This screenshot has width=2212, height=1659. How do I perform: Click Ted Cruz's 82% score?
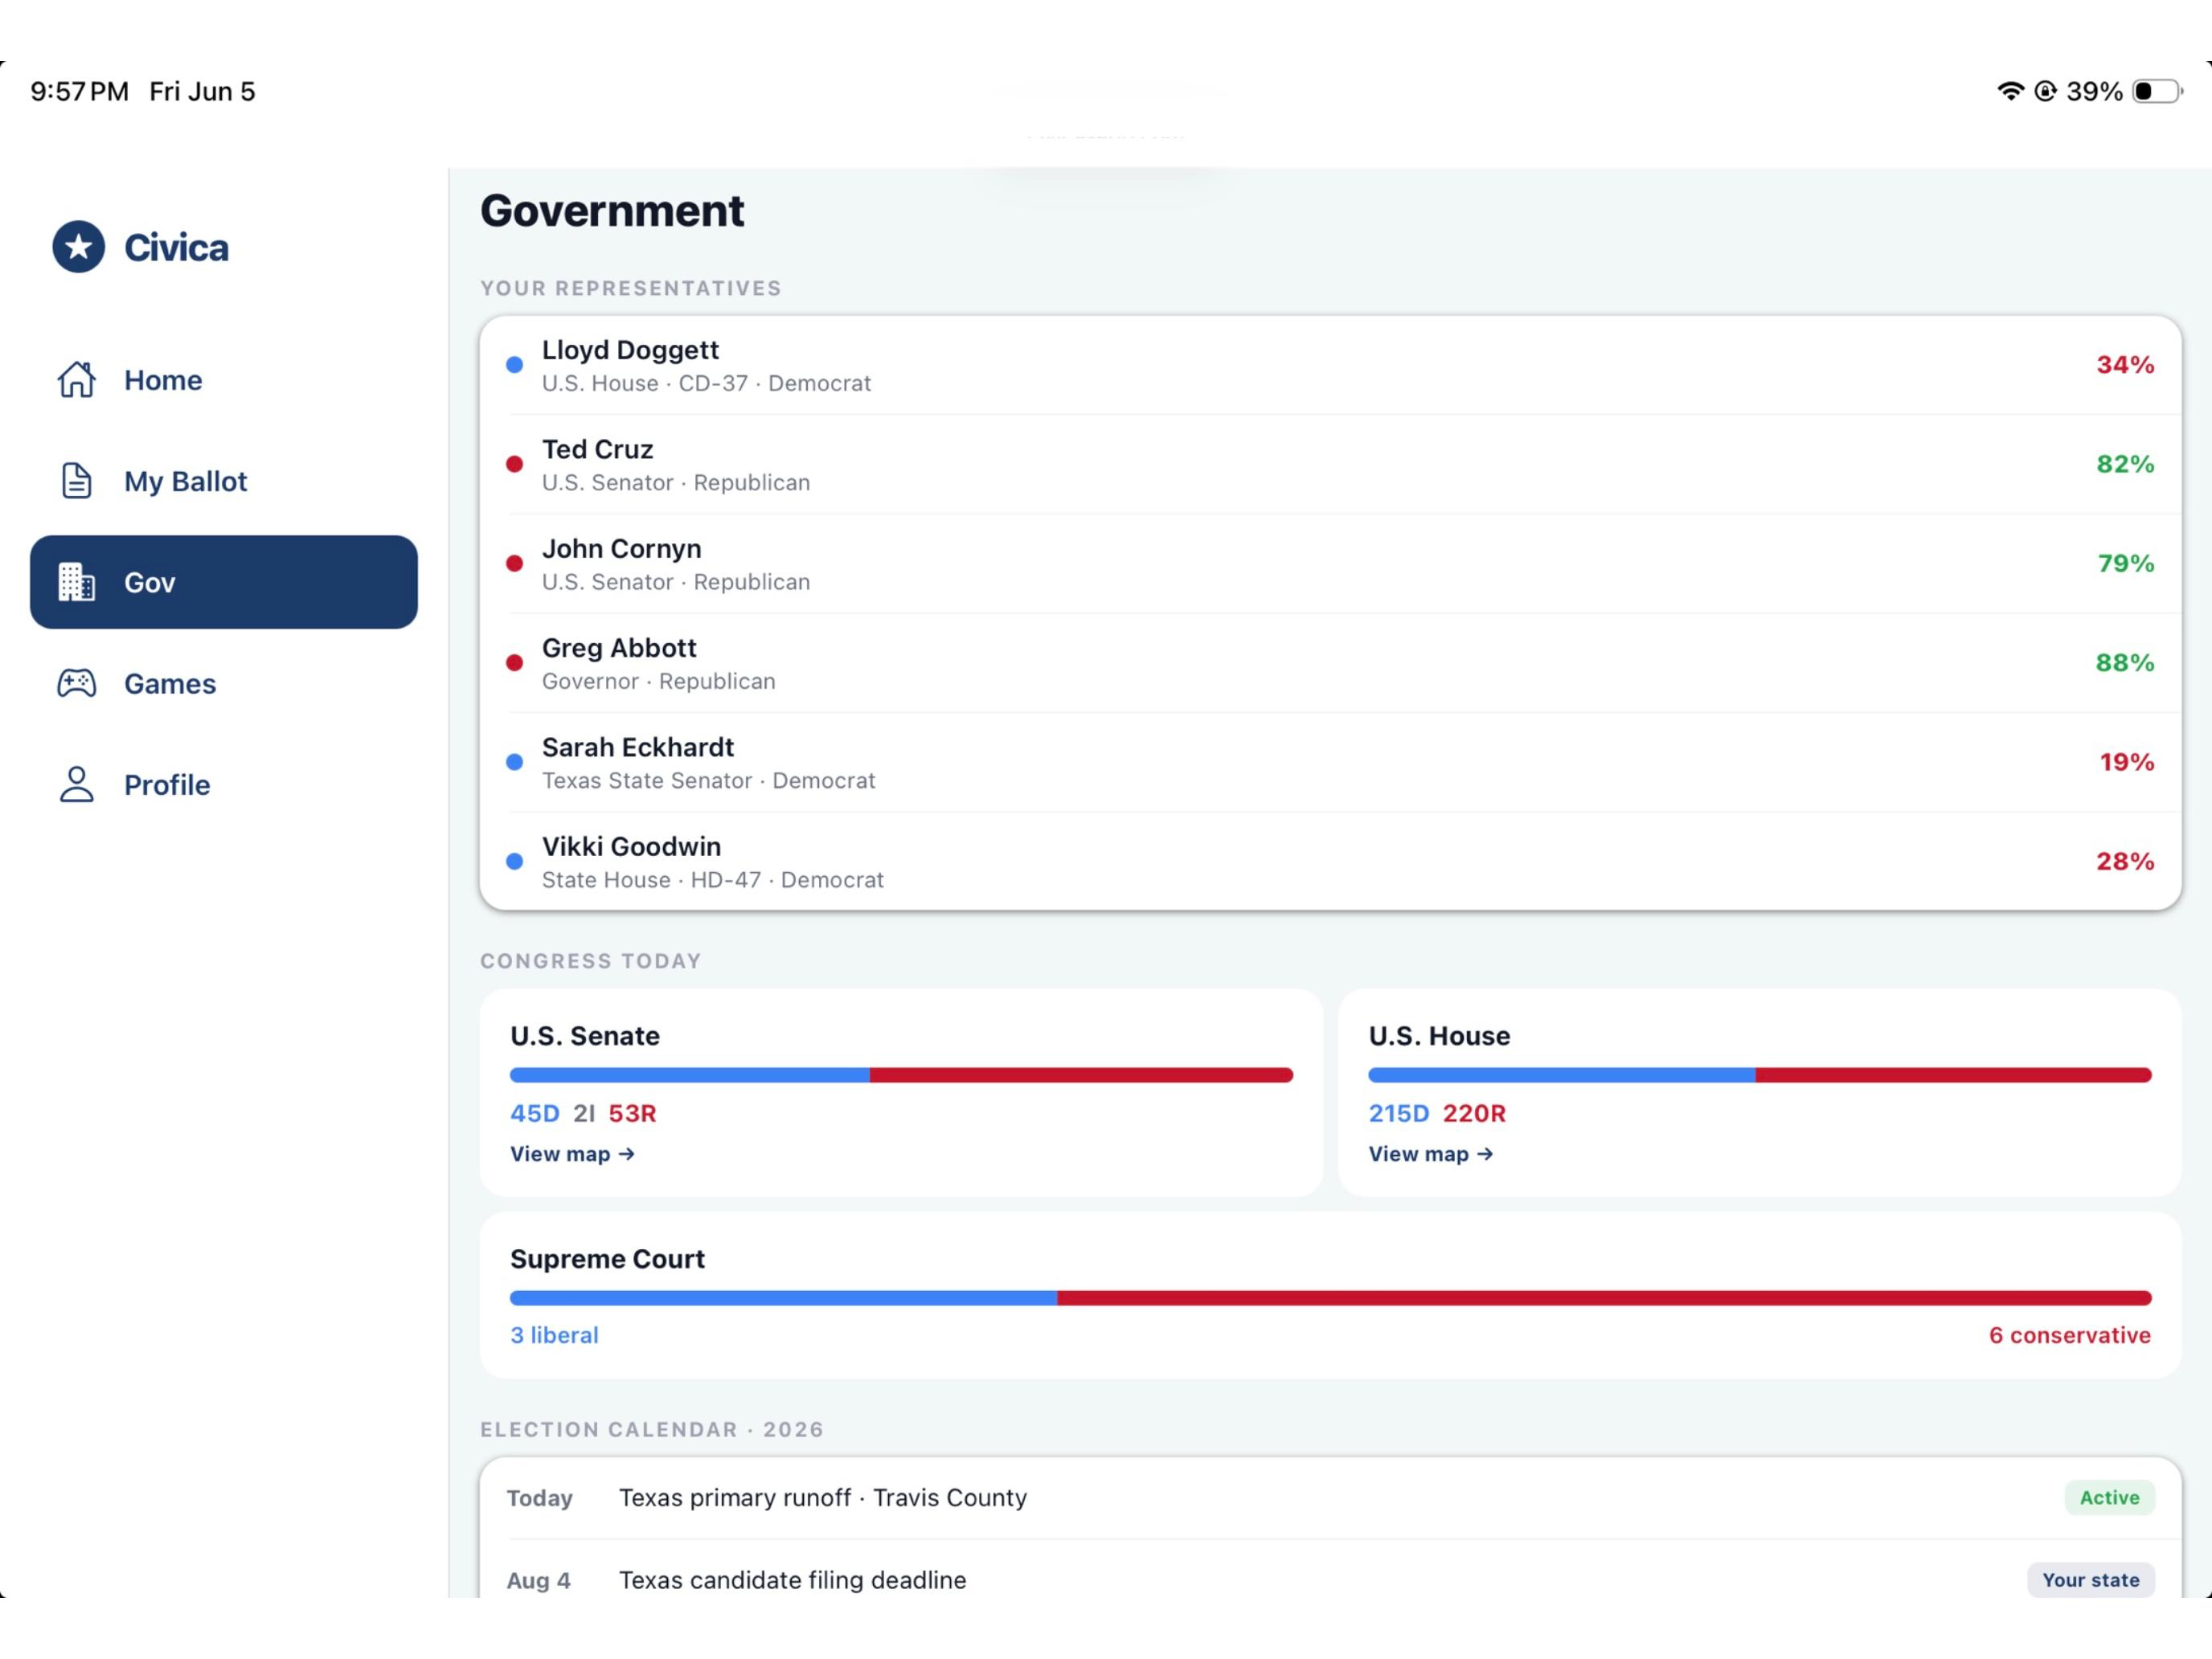tap(2125, 464)
